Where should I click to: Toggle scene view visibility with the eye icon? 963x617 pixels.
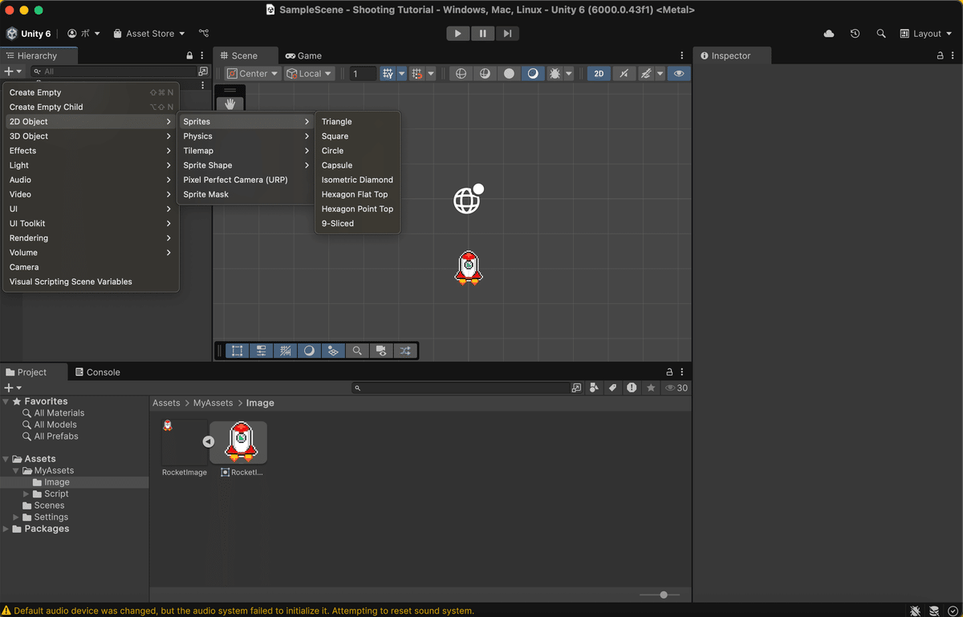tap(678, 73)
